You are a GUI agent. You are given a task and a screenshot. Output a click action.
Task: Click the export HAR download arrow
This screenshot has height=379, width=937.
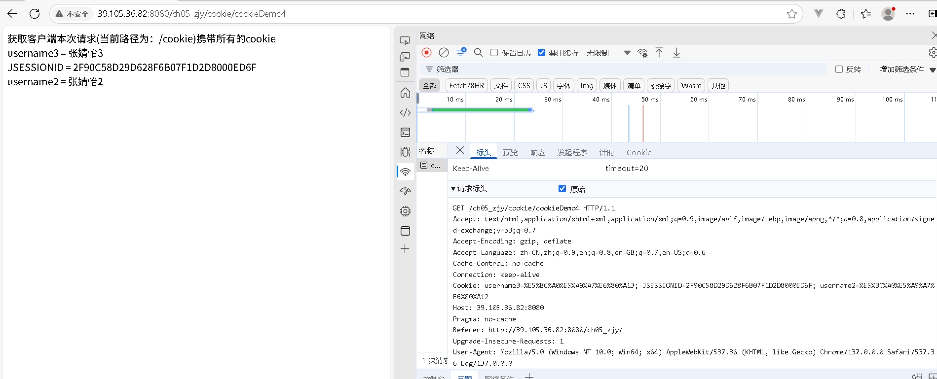tap(676, 53)
